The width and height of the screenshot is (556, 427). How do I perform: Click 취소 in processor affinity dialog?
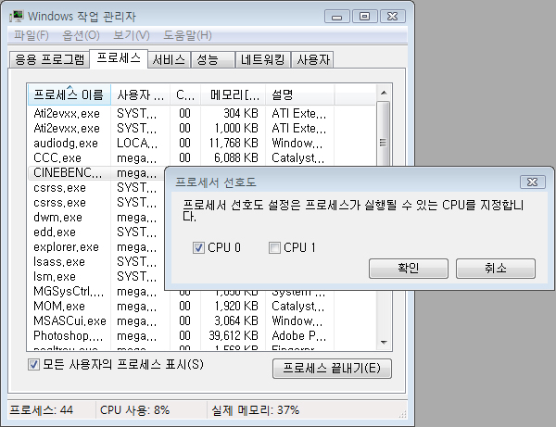[496, 269]
